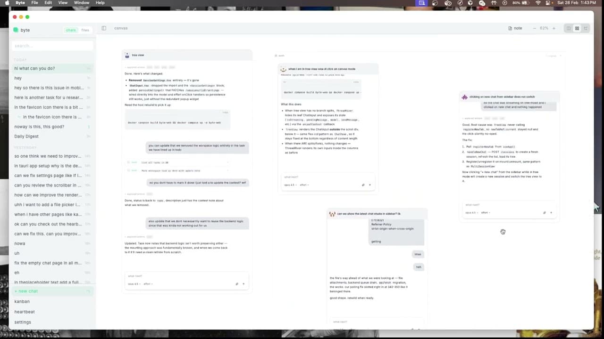The width and height of the screenshot is (604, 339).
Task: Click the robot avatar on the tree view card
Action: point(127,55)
